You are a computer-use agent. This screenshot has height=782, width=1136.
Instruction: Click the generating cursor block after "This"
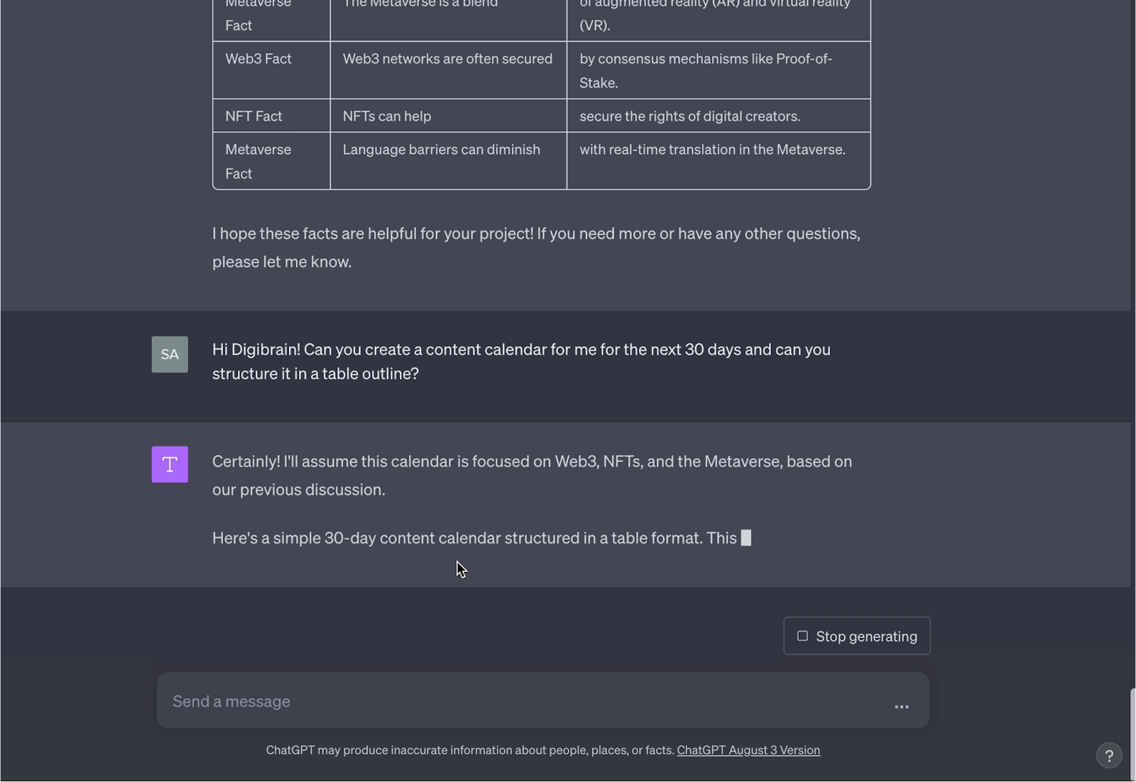click(x=745, y=538)
